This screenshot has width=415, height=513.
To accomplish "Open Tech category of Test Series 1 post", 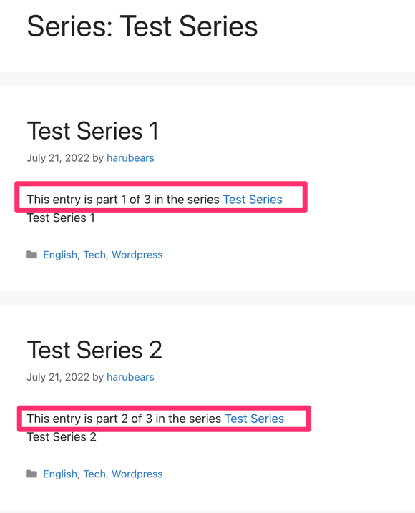I will point(94,255).
